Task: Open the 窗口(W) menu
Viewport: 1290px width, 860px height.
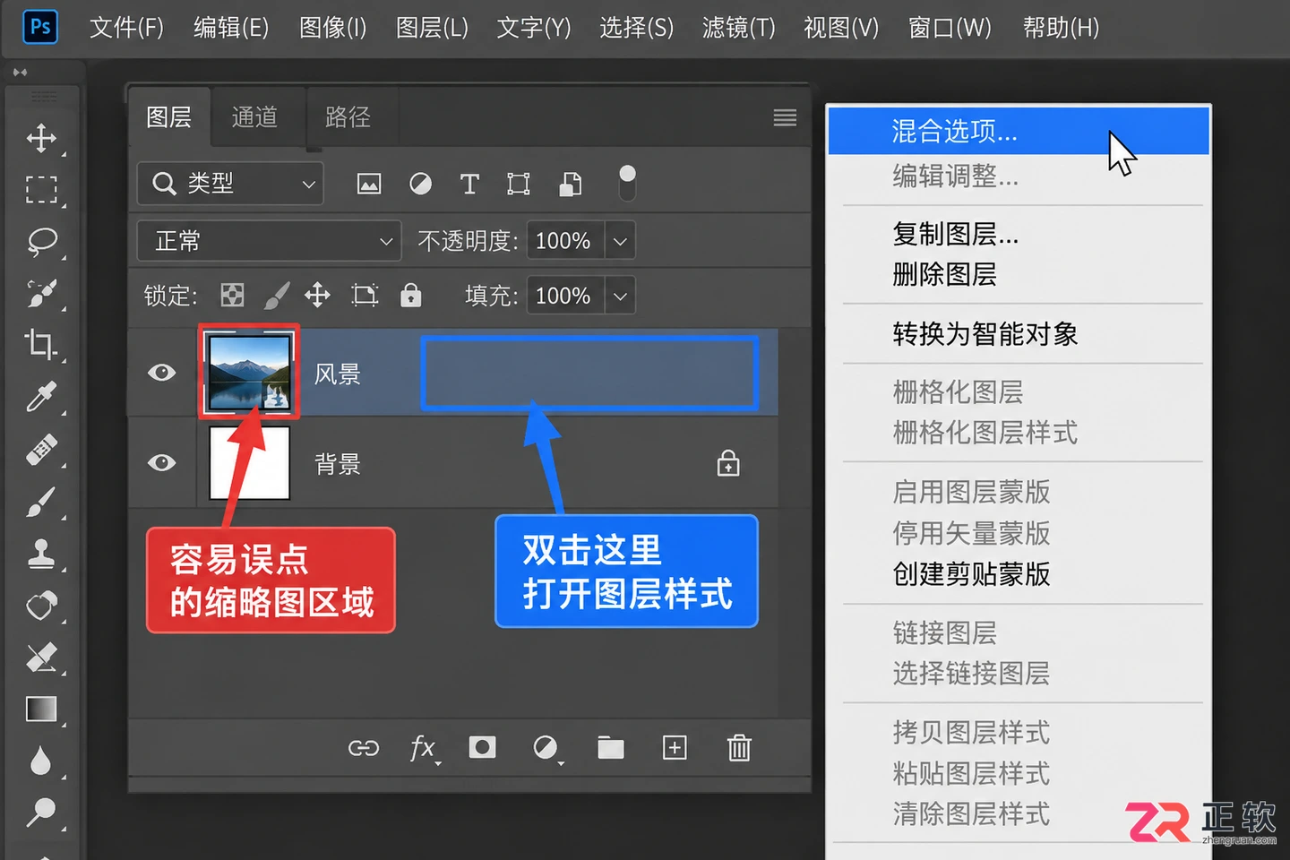Action: click(950, 28)
